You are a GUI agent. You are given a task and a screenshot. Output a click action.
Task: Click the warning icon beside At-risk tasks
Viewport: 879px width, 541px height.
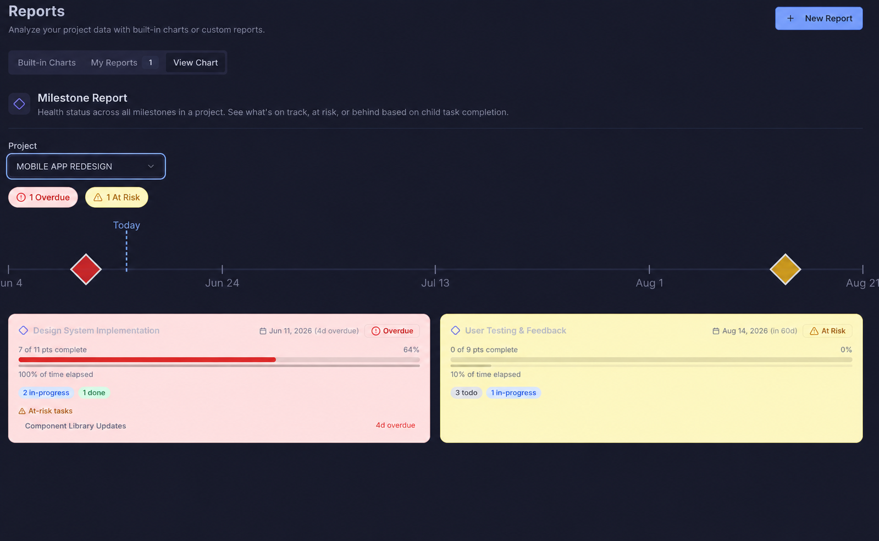tap(22, 411)
